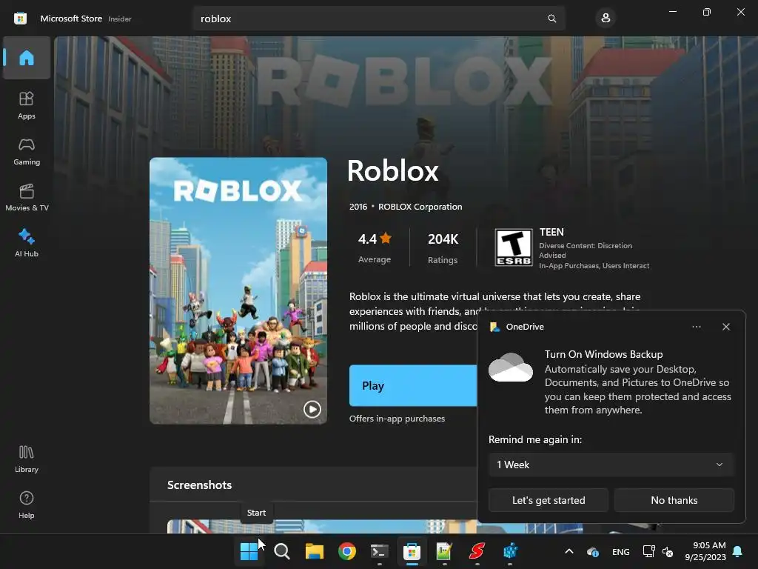Image resolution: width=758 pixels, height=569 pixels.
Task: Open the Library page
Action: pos(27,459)
